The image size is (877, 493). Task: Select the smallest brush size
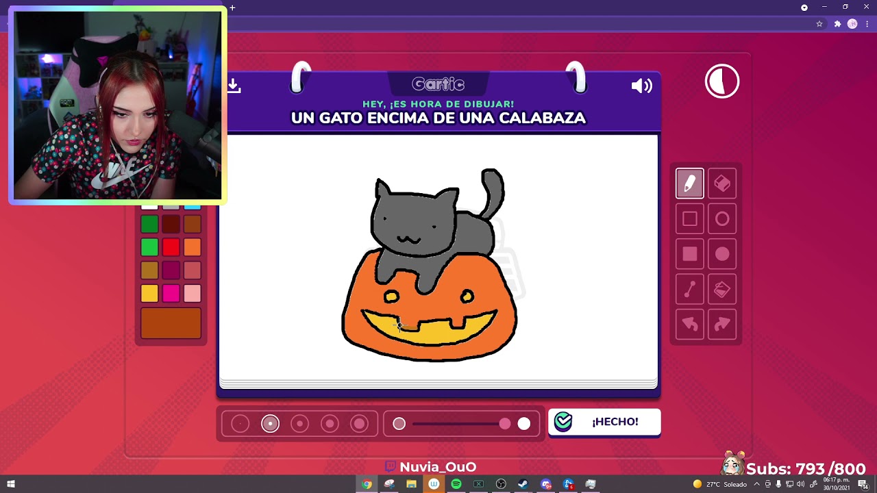[240, 424]
